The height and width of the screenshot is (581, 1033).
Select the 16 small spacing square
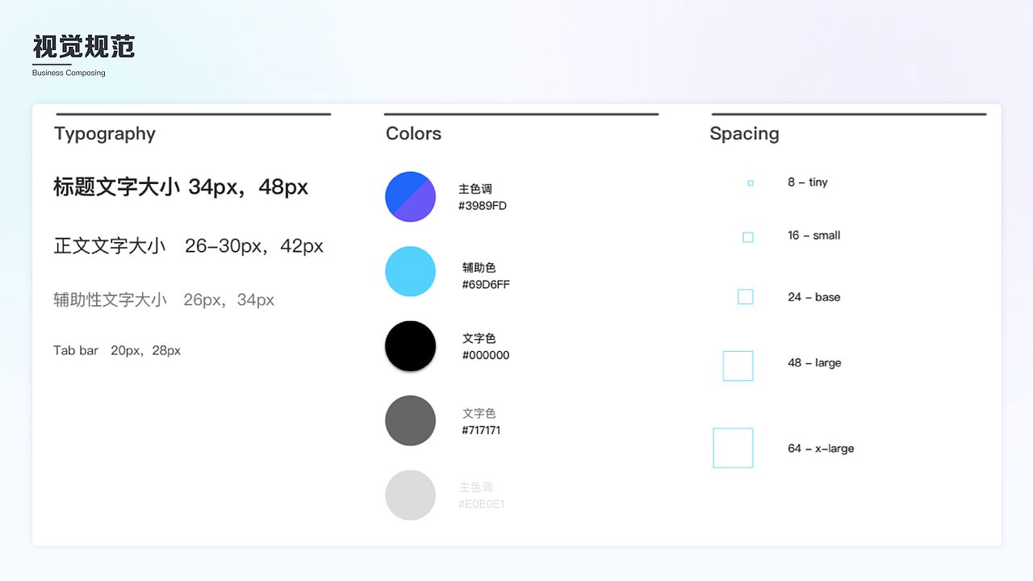(748, 237)
